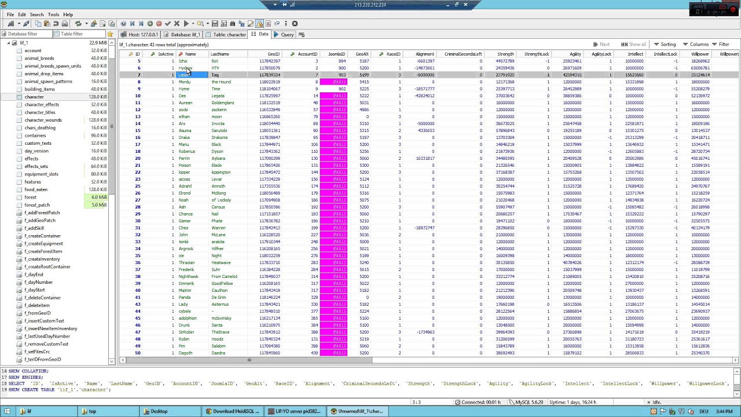Click the Print toolbar icon

(x=65, y=24)
